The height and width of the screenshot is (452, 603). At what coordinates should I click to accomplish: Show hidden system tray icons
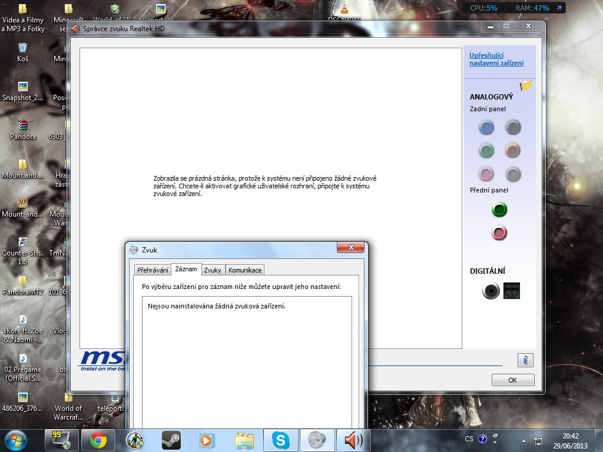tap(524, 441)
